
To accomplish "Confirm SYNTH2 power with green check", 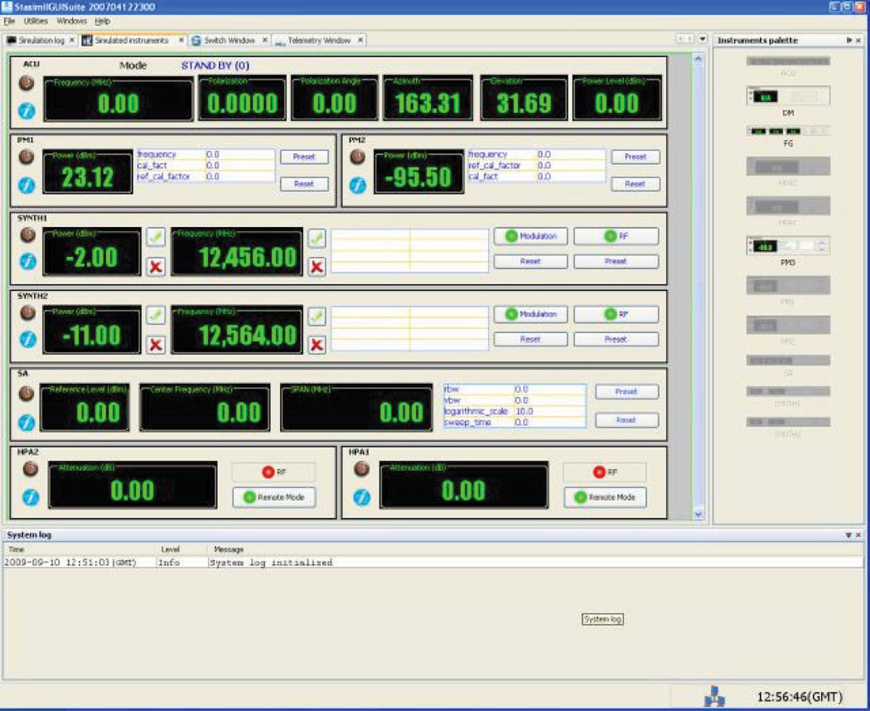I will pos(156,316).
